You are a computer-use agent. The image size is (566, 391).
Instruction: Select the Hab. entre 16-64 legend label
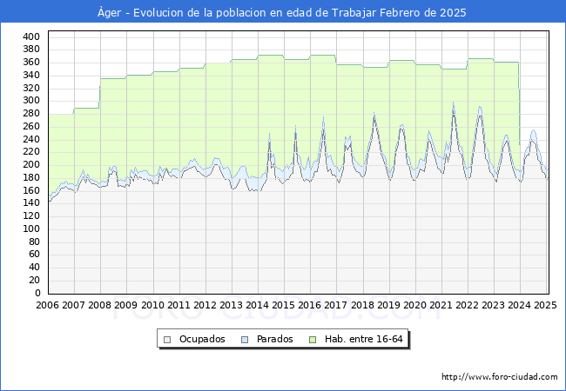(x=363, y=339)
